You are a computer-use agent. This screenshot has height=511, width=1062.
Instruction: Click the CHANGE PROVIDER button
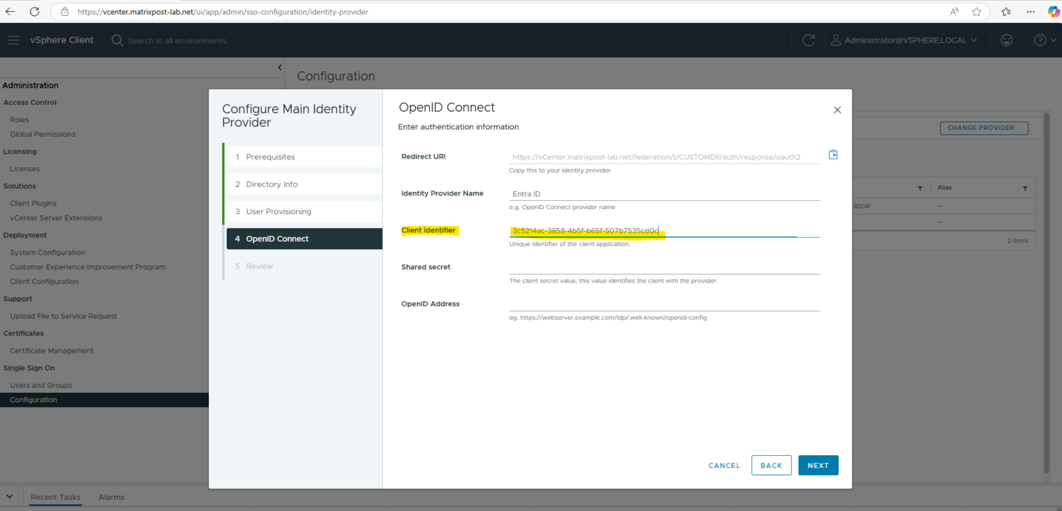983,128
